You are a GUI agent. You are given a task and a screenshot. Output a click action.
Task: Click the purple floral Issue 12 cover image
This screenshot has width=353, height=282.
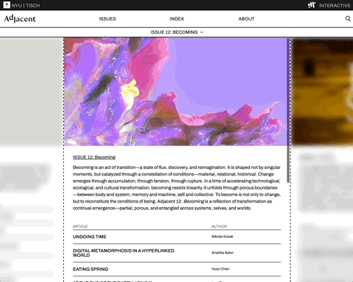coord(175,92)
